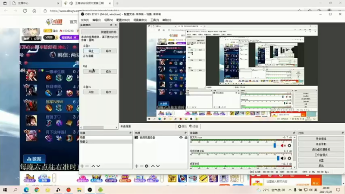Open the Windows Start menu
Screen dimensions: 345x194
(x=5, y=190)
